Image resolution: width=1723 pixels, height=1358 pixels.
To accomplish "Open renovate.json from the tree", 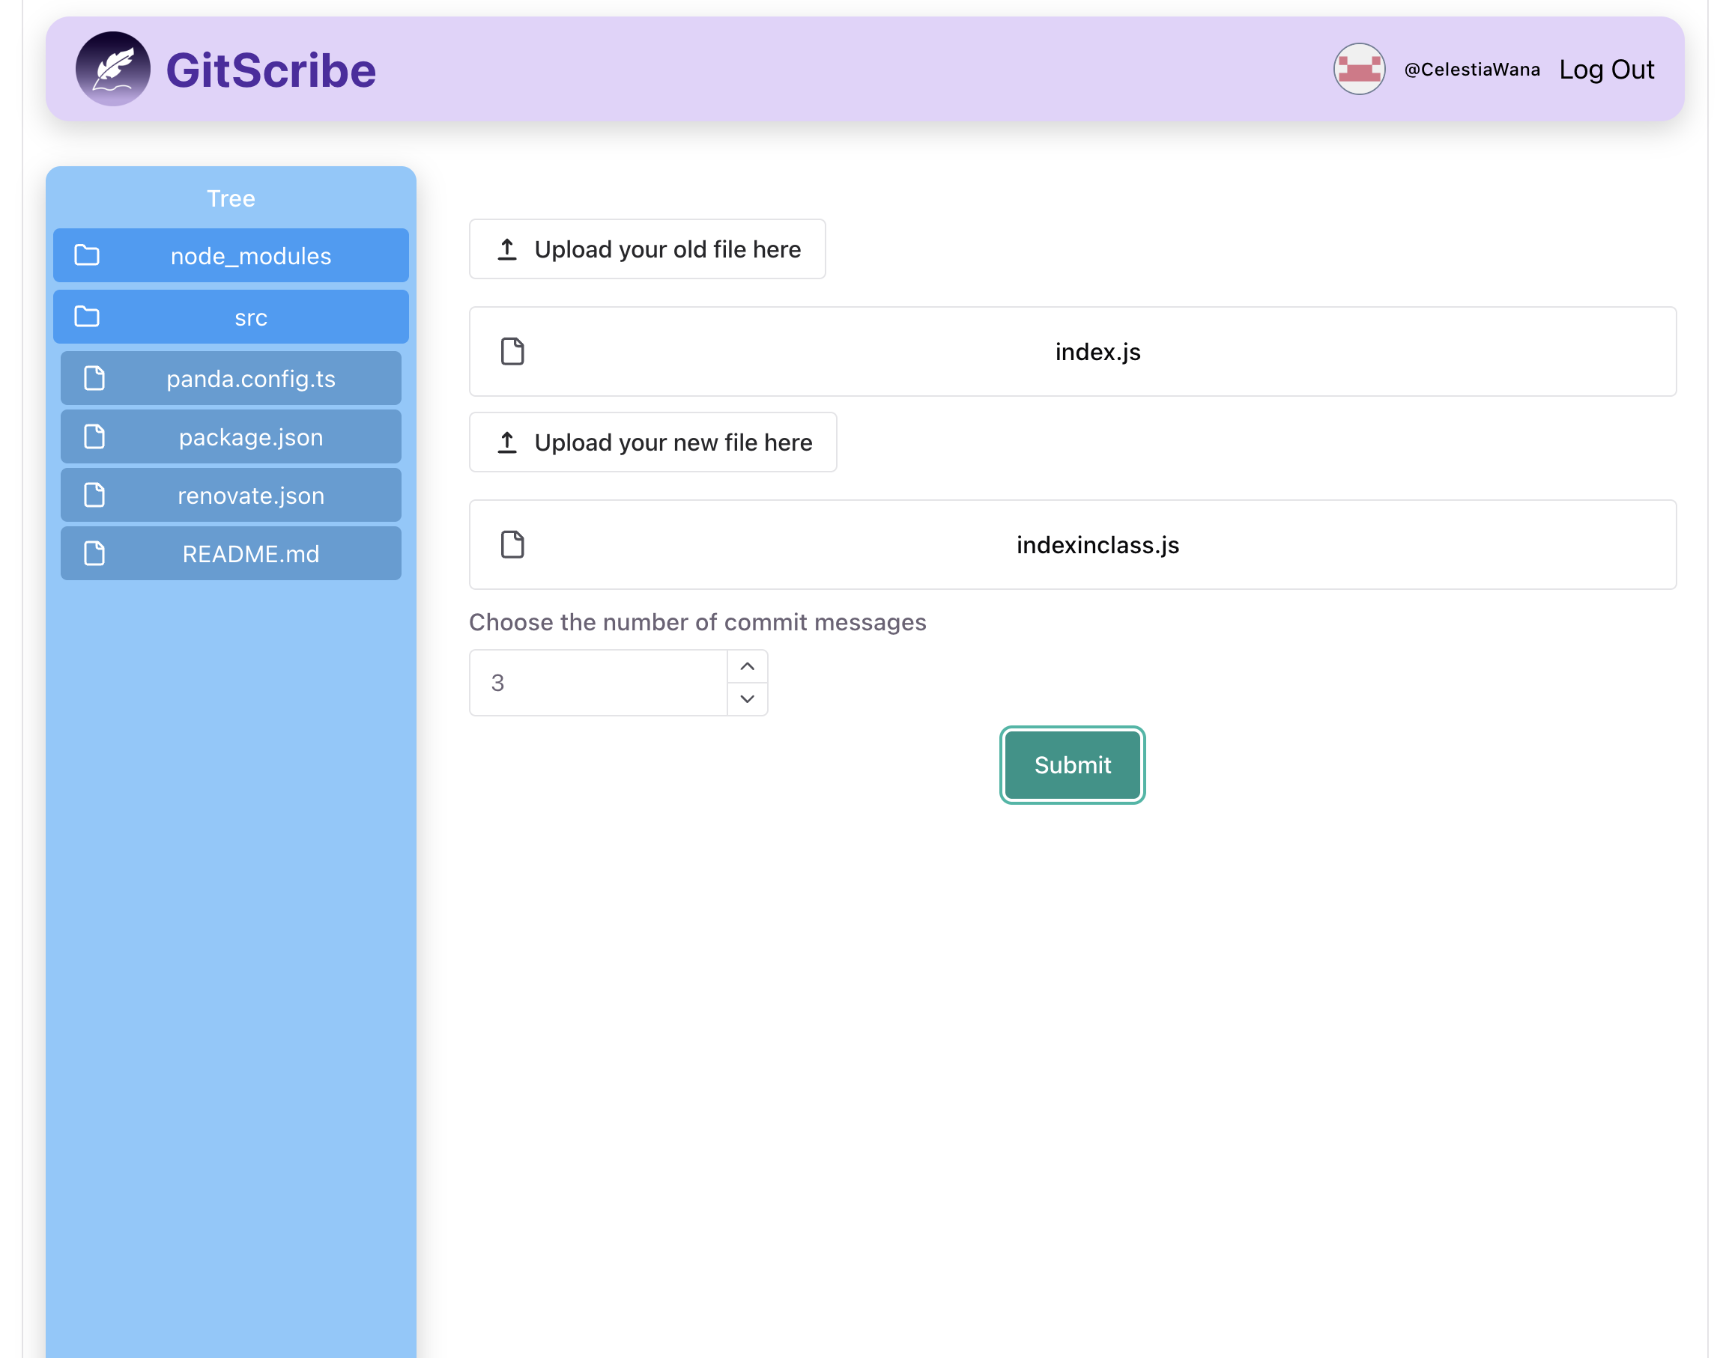I will pos(250,496).
